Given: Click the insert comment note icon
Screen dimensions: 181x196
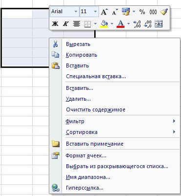Looking at the screenshot, I should 56,144.
